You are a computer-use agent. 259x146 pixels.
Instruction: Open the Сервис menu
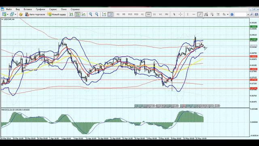53,9
